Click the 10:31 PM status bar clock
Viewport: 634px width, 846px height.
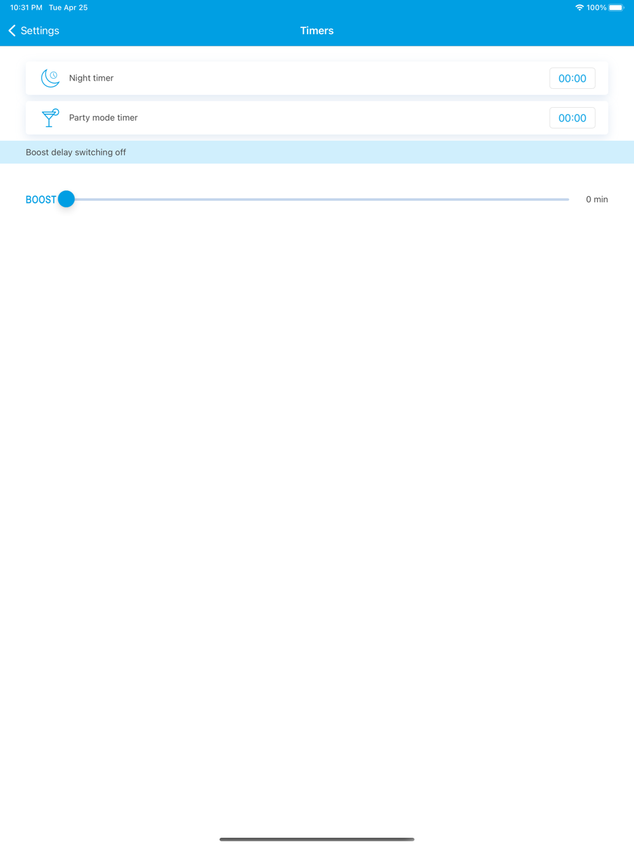(x=26, y=8)
